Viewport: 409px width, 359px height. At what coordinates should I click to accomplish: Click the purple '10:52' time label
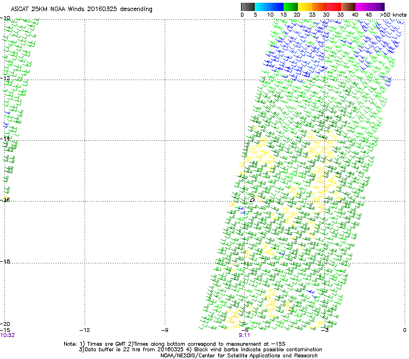click(x=8, y=335)
